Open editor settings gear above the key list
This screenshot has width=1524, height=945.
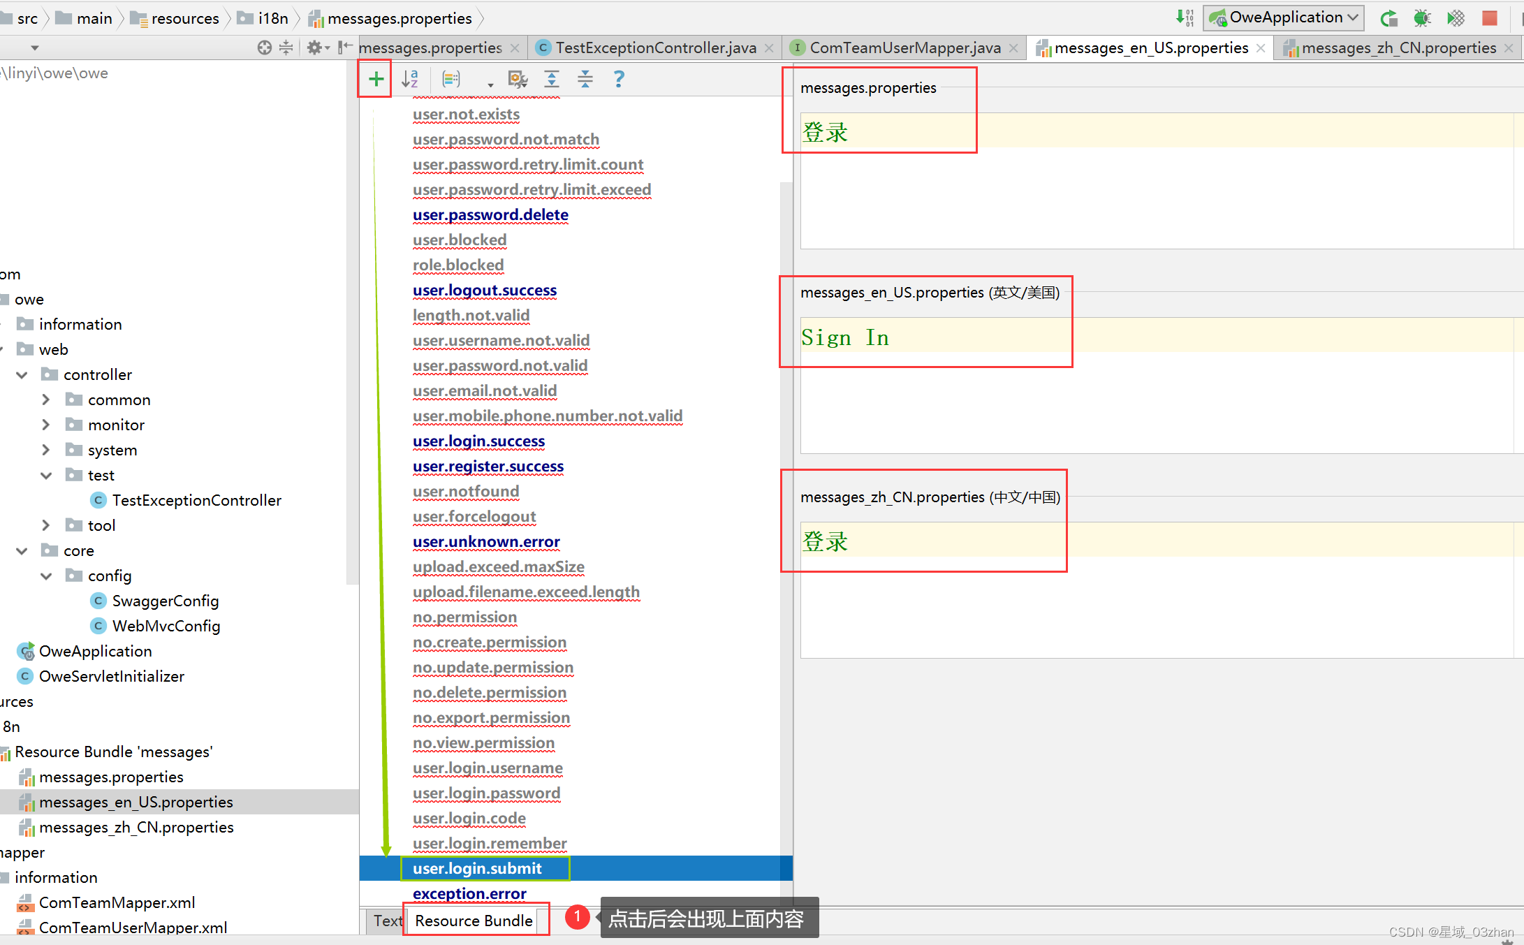point(314,47)
